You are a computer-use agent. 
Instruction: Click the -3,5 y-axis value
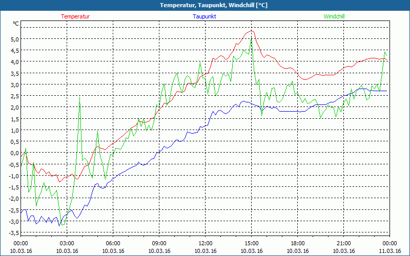pyautogui.click(x=14, y=233)
